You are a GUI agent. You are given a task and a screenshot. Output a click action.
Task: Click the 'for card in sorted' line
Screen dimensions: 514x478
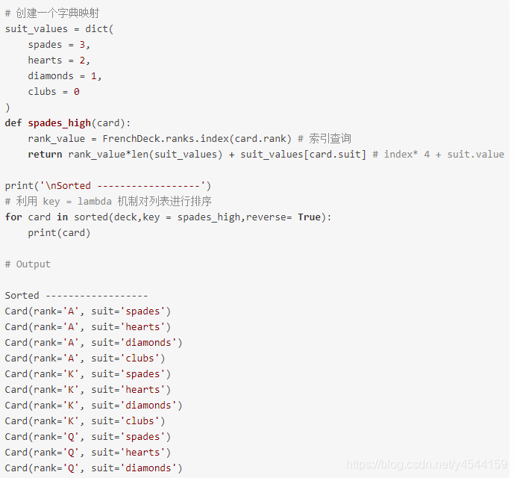click(168, 217)
